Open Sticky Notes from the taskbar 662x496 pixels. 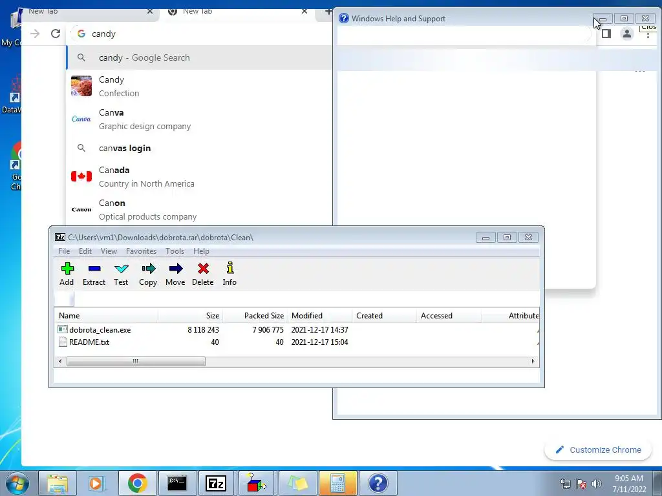click(297, 483)
